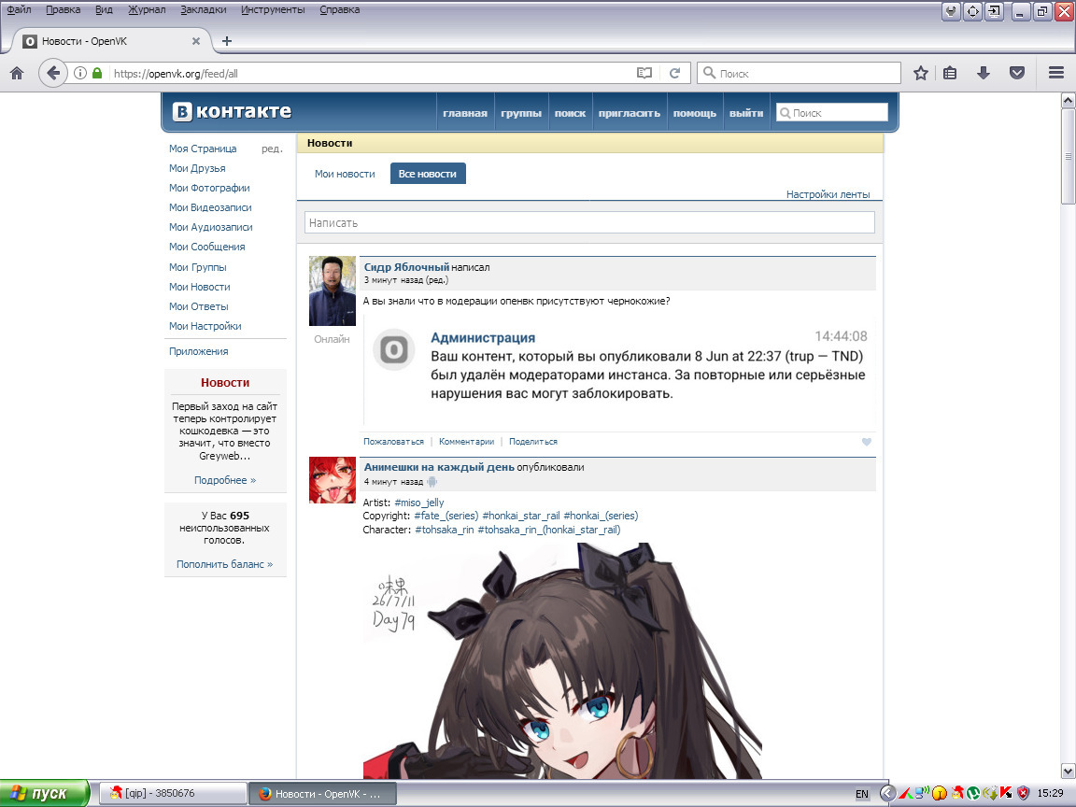1076x807 pixels.
Task: Log out via выйти link
Action: pos(746,113)
